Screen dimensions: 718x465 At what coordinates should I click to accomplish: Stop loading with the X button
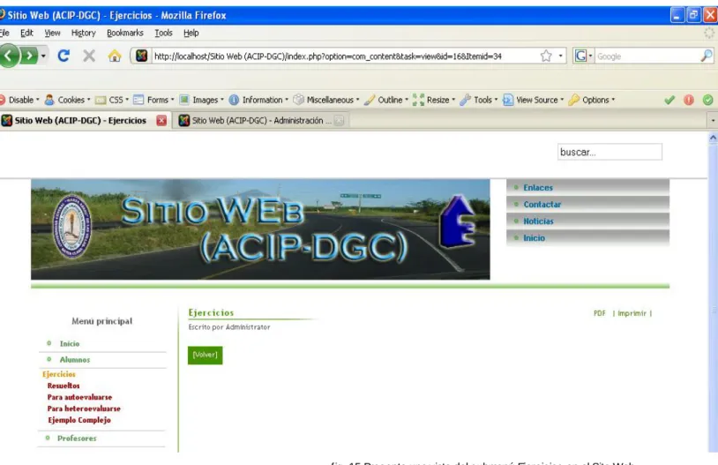(x=89, y=56)
